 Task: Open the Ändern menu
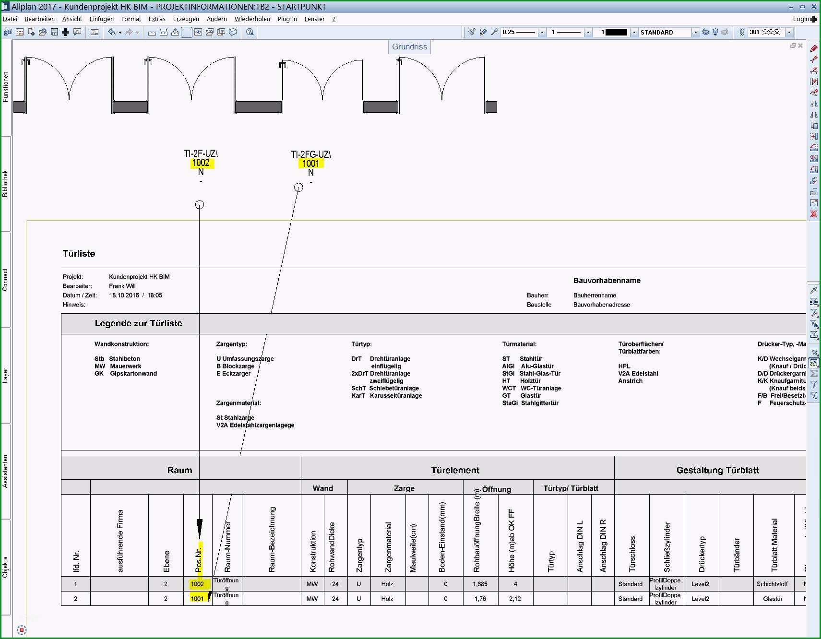pyautogui.click(x=217, y=19)
